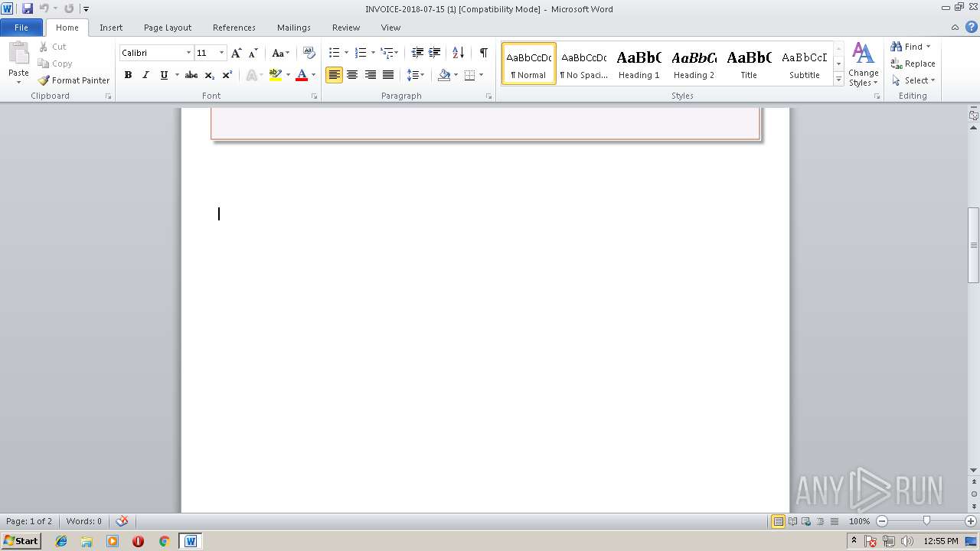Screen dimensions: 980x551
Task: Click the Clear Formatting eraser icon
Action: [309, 53]
